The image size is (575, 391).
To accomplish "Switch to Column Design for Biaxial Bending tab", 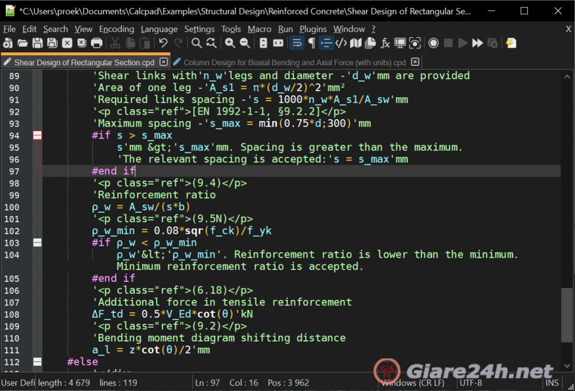I will (294, 62).
